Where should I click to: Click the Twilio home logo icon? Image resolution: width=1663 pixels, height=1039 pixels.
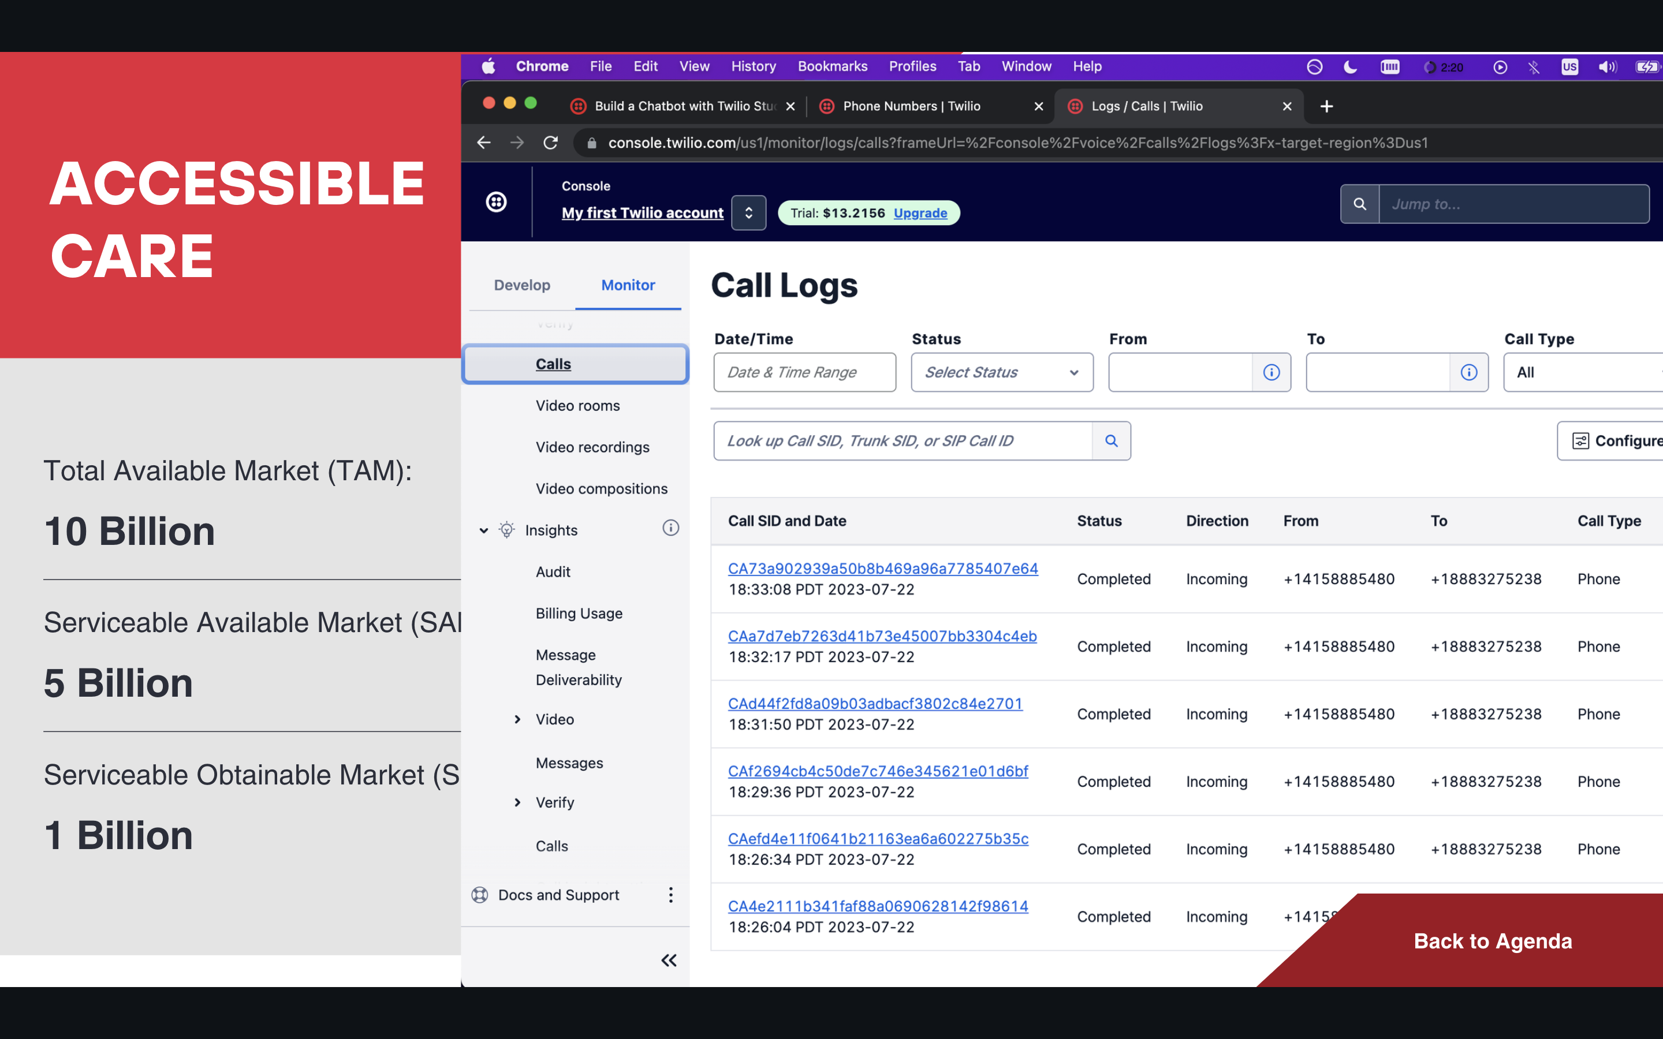tap(496, 202)
